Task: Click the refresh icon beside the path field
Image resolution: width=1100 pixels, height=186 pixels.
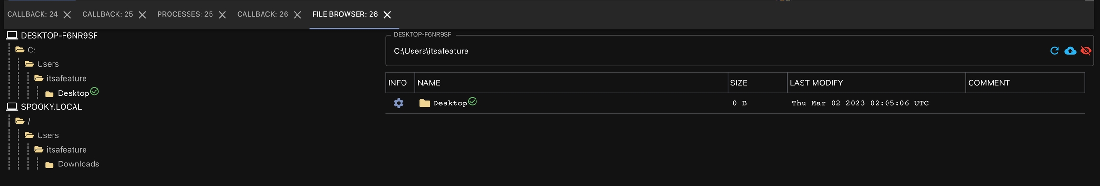Action: pyautogui.click(x=1054, y=51)
